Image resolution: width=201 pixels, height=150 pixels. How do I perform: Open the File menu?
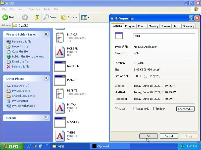click(x=4, y=9)
